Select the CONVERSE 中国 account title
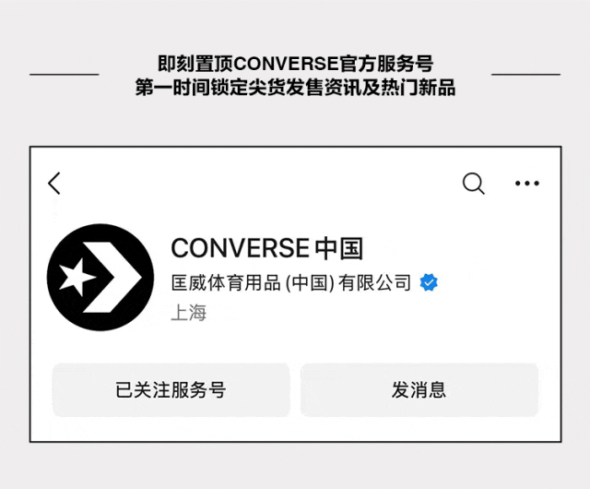Screen dimensions: 590x489 [x=267, y=248]
